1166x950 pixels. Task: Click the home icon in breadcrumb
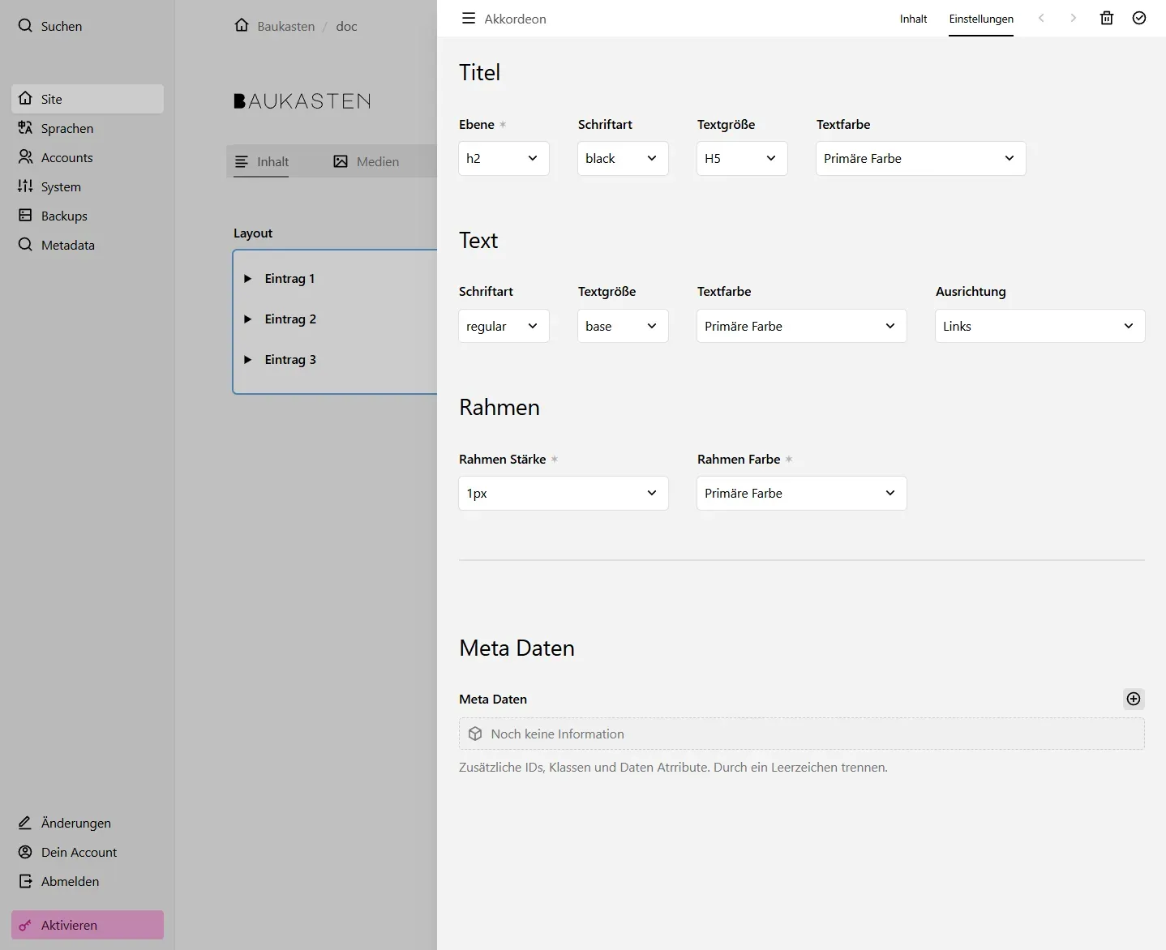[242, 25]
